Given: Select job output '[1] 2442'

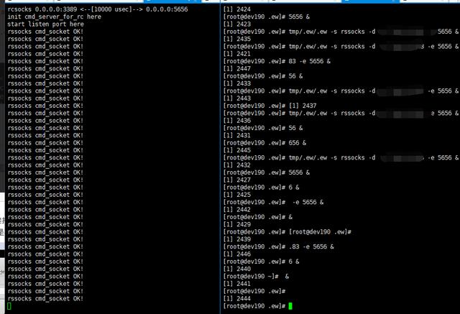Looking at the screenshot, I should (x=237, y=210).
